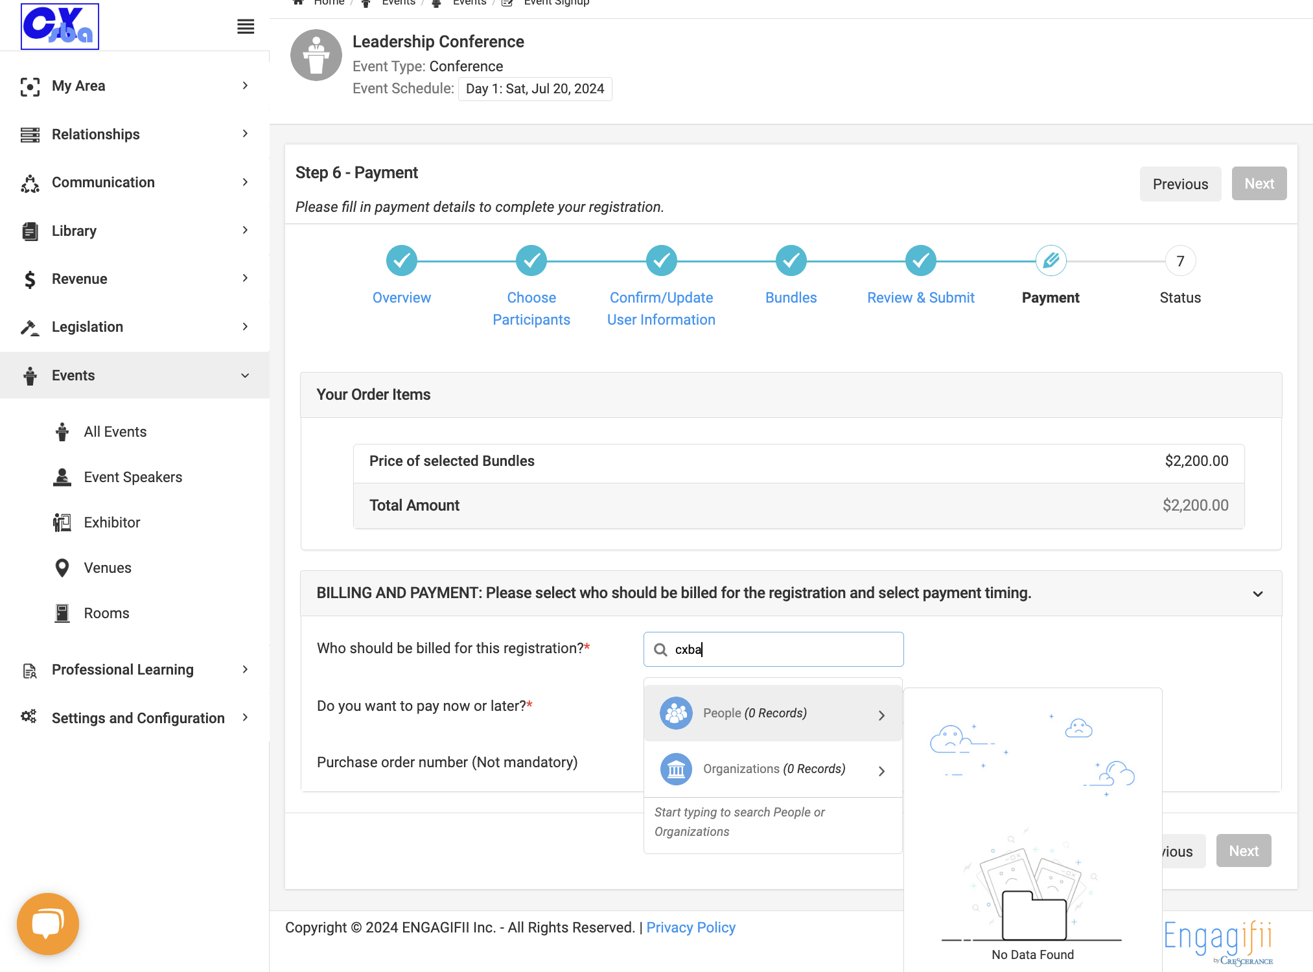Screen dimensions: 1313x972
Task: Expand the Communication menu
Action: [x=135, y=183]
